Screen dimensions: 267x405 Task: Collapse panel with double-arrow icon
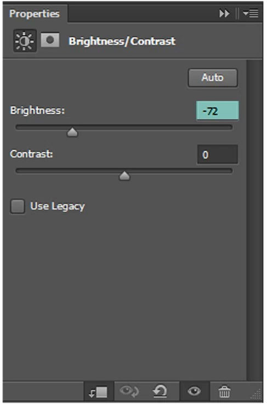click(224, 14)
